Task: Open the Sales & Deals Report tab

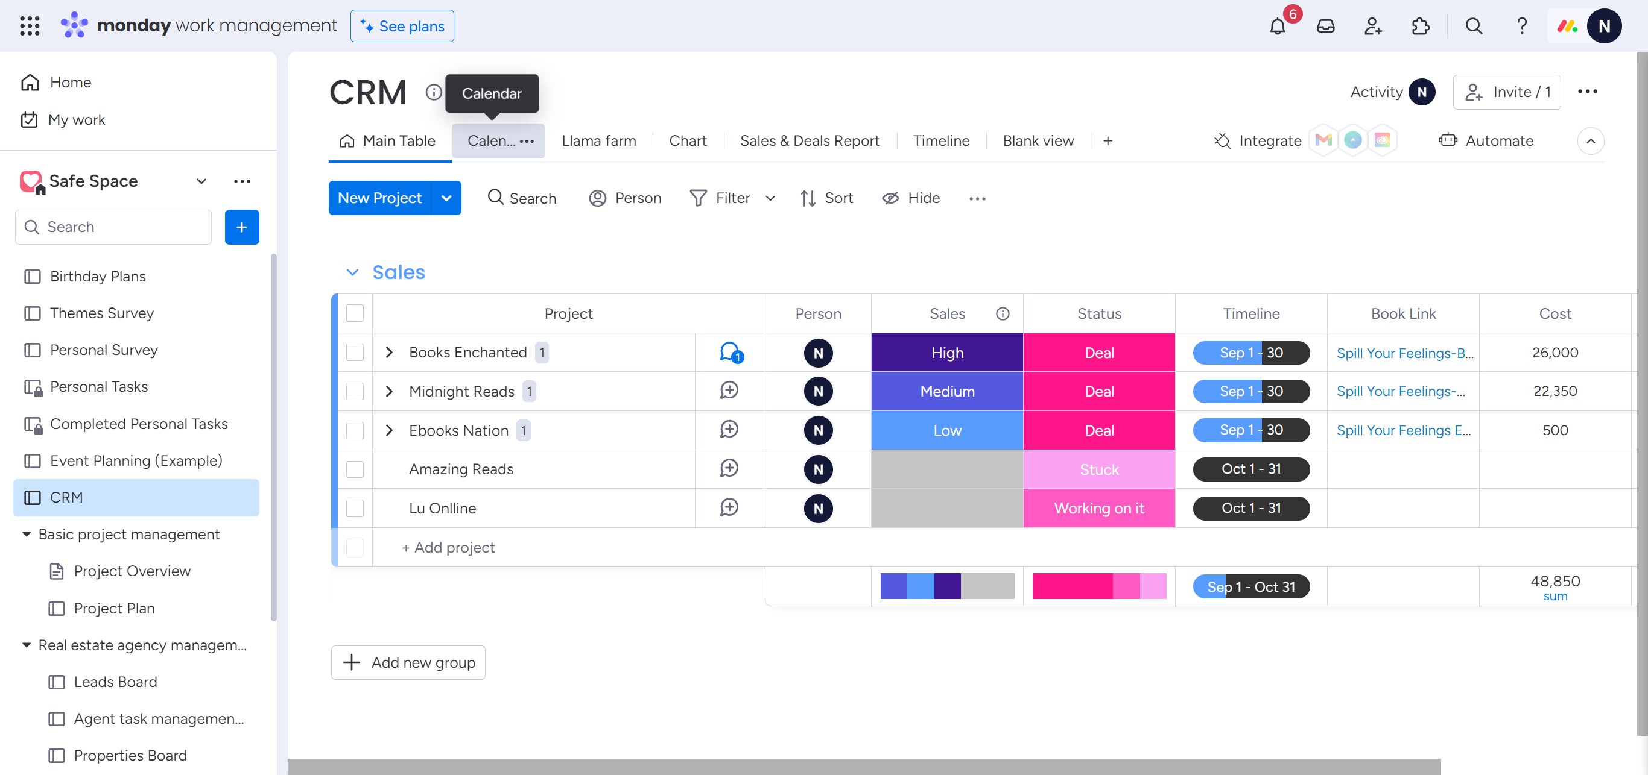Action: pyautogui.click(x=810, y=140)
